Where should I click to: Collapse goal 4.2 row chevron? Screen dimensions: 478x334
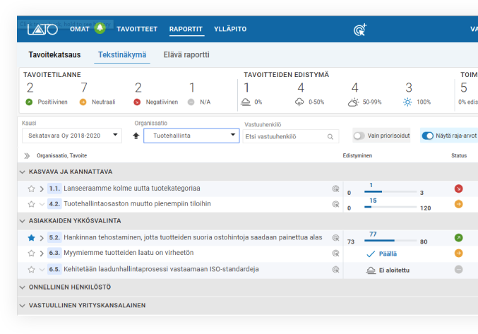click(x=42, y=204)
